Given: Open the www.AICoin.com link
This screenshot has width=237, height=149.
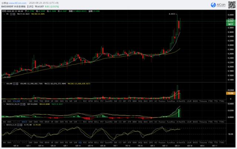Looking at the screenshot, I should click(x=17, y=3).
